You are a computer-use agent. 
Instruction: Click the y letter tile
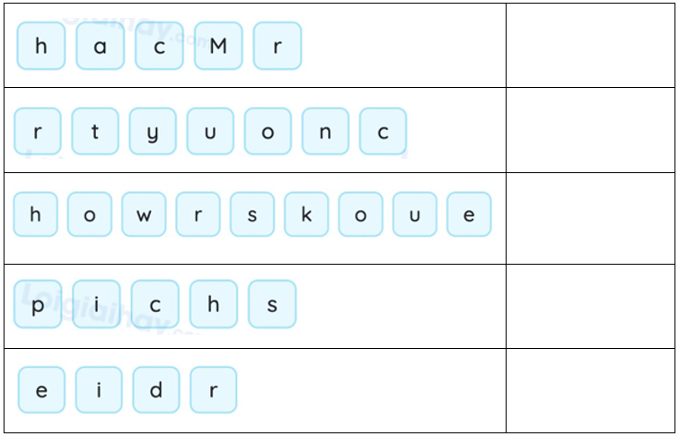[153, 131]
